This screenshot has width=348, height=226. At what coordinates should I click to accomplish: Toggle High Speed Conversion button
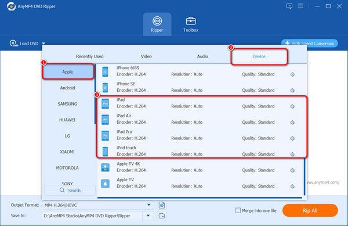(310, 44)
